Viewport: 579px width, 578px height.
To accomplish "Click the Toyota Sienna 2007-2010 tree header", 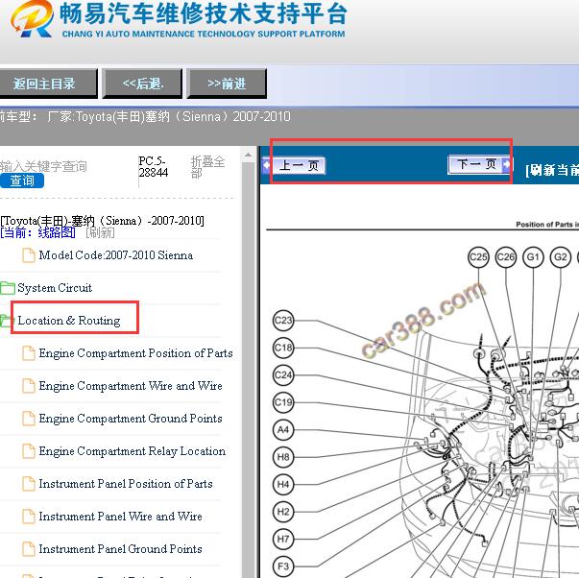I will (102, 221).
